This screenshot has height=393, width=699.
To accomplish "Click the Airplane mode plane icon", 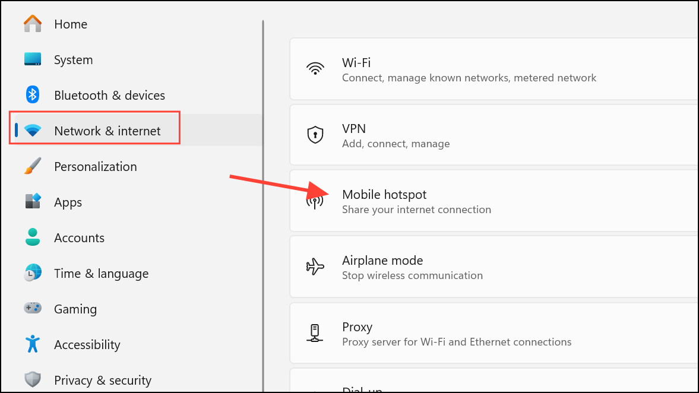I will pyautogui.click(x=315, y=267).
